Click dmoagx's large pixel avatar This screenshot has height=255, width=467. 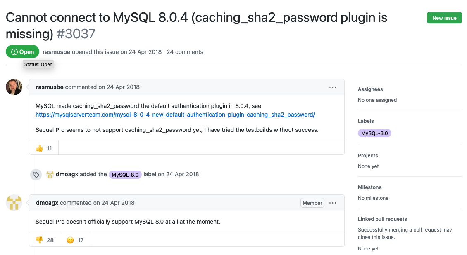(x=14, y=203)
